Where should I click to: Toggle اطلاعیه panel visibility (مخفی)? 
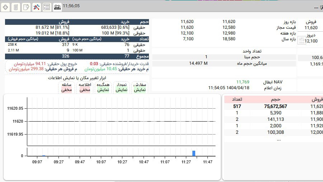click(85, 90)
